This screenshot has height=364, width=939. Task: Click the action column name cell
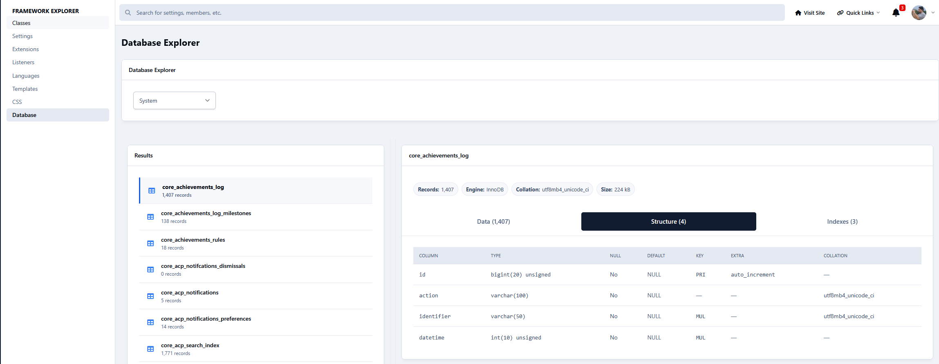click(x=428, y=295)
